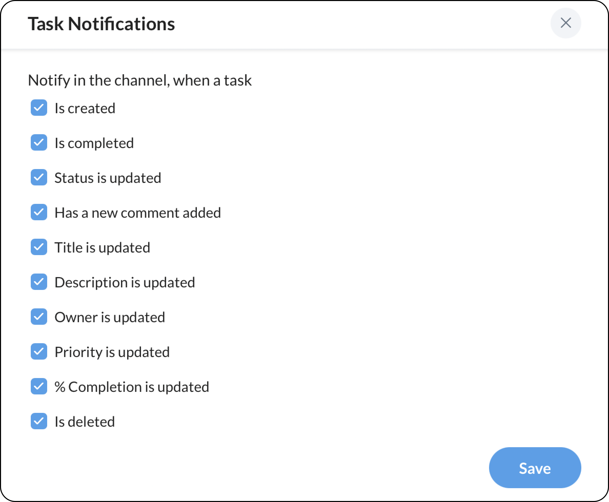Screen dimensions: 609x502
Task: Click the 'Is created' label text
Action: (x=85, y=108)
